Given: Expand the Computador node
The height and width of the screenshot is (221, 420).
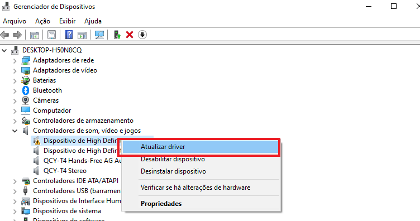Looking at the screenshot, I should tap(15, 111).
